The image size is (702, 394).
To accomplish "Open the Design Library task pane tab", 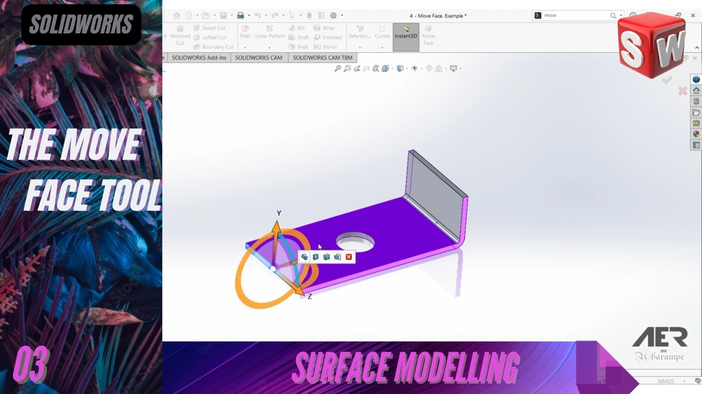I will pos(696,101).
